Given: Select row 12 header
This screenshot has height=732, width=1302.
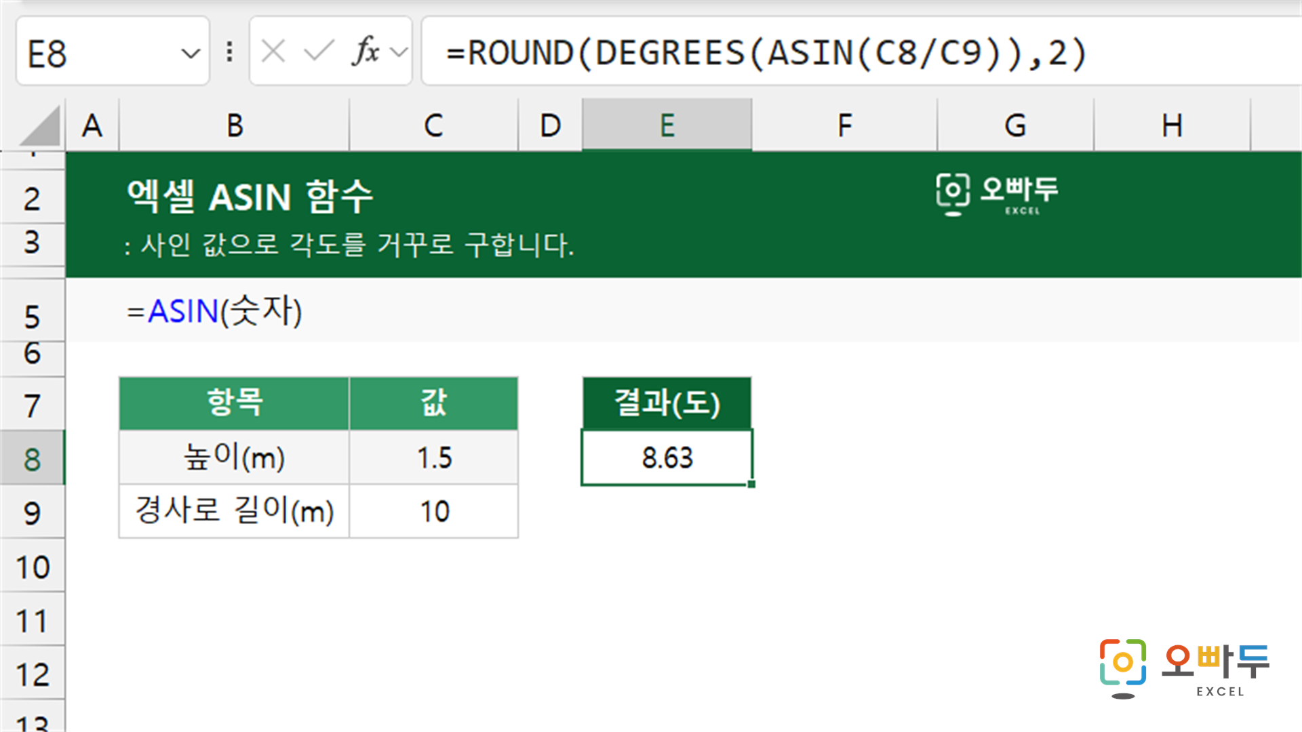Looking at the screenshot, I should [x=32, y=674].
